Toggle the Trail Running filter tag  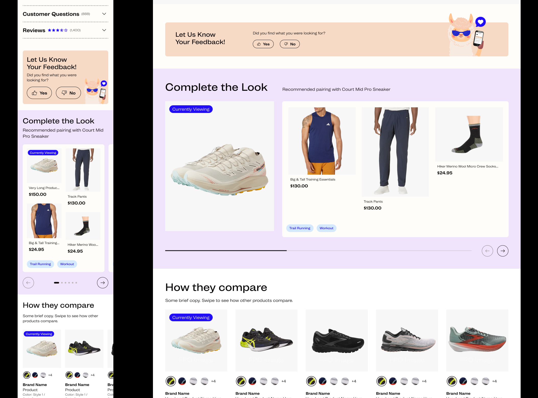pyautogui.click(x=300, y=228)
